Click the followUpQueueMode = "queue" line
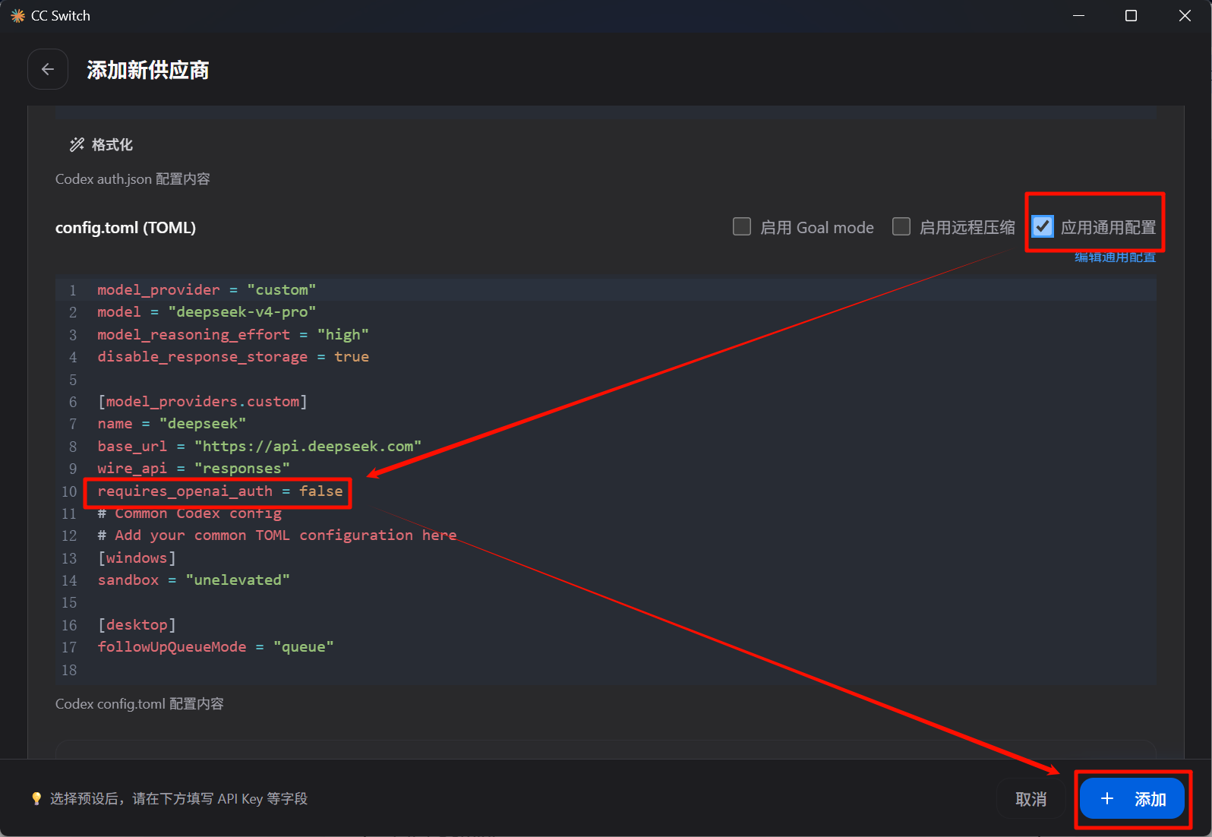 click(216, 647)
